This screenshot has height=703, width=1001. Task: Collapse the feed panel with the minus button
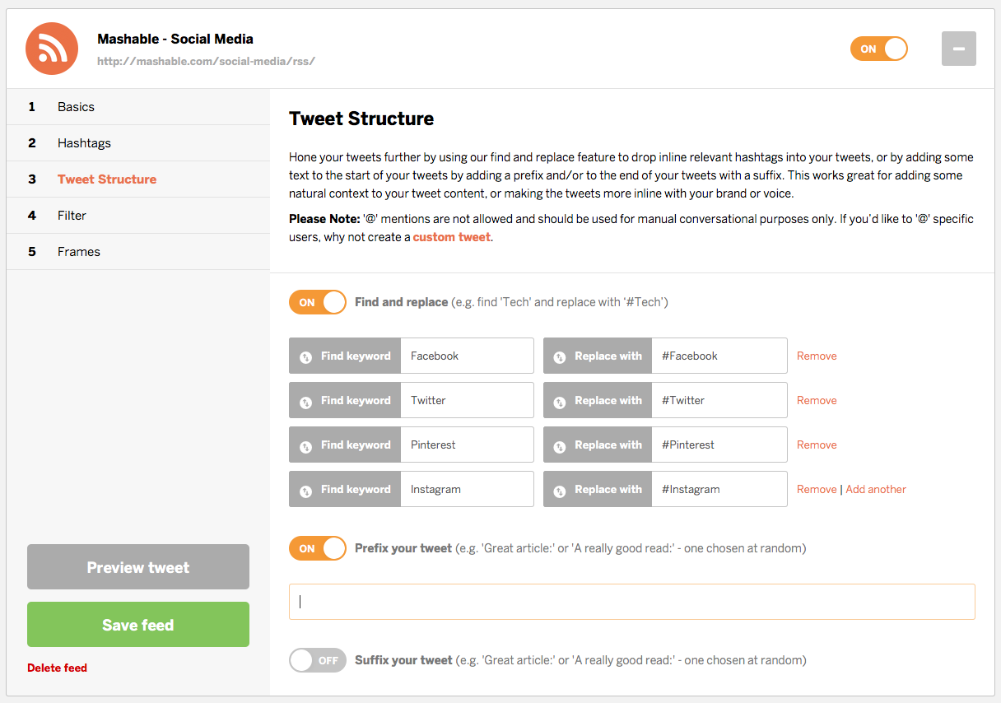(x=958, y=49)
